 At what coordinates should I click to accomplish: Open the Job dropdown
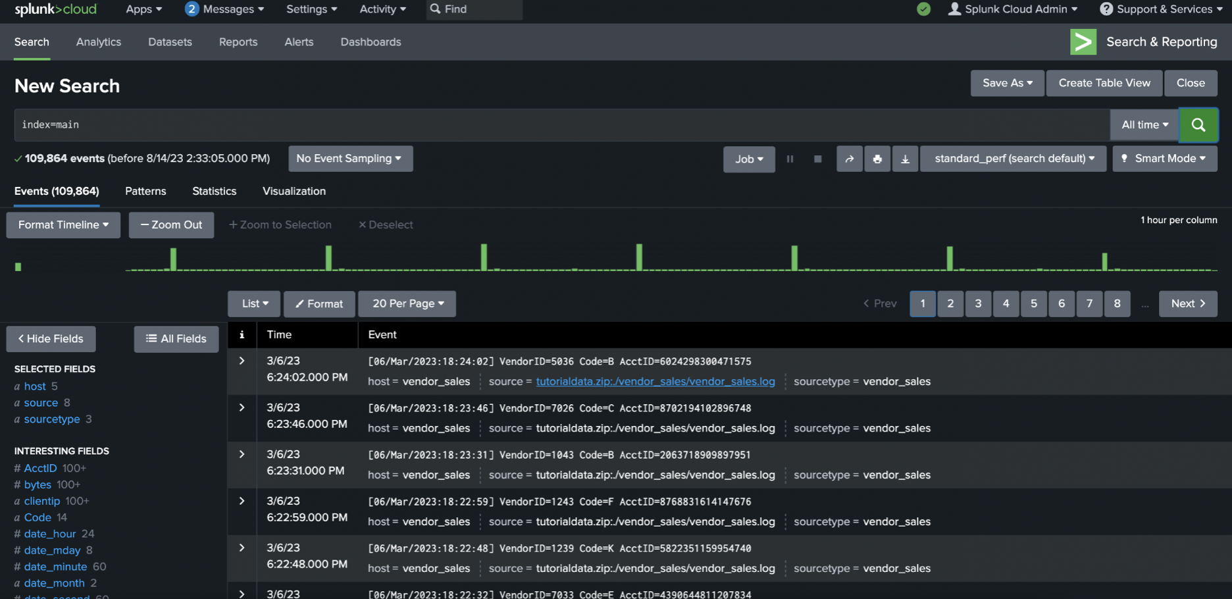click(749, 159)
